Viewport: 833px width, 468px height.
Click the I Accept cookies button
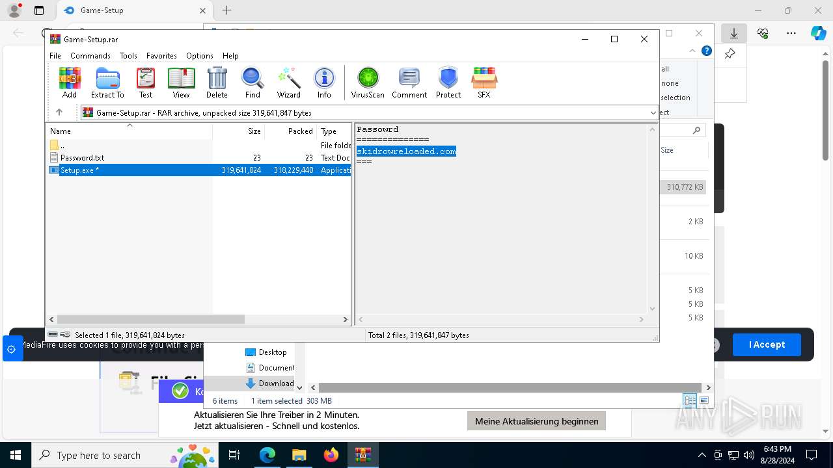(x=767, y=344)
